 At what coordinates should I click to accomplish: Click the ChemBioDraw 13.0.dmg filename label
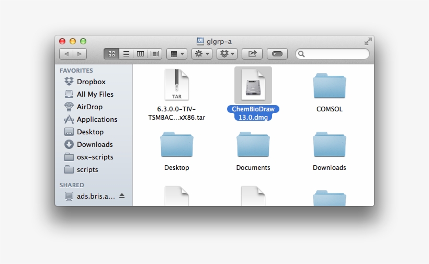[x=253, y=113]
